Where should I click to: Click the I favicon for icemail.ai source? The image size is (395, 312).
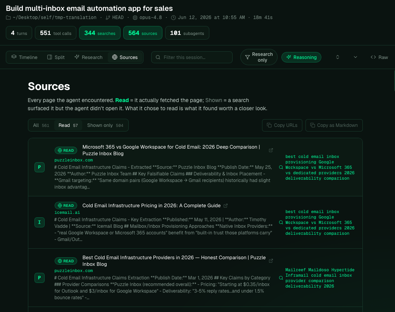(40, 222)
